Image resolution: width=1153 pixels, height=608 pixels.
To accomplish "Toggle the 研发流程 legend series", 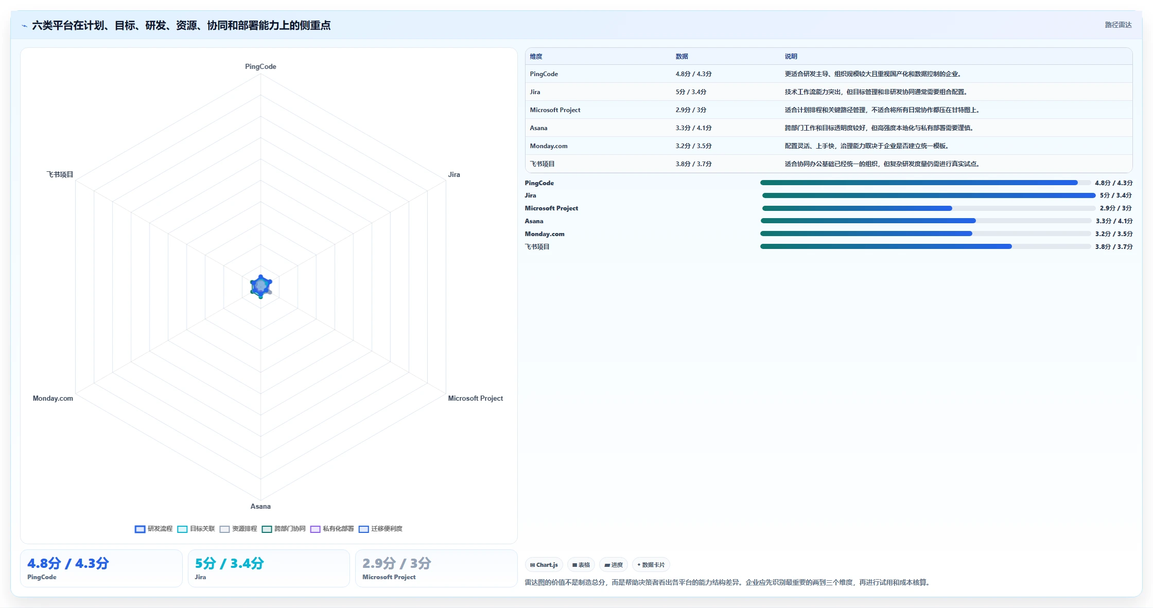I will pyautogui.click(x=153, y=529).
